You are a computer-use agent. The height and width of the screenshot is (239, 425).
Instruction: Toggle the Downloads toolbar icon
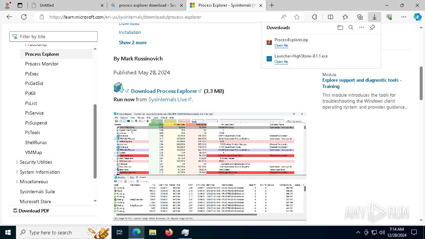[x=374, y=17]
